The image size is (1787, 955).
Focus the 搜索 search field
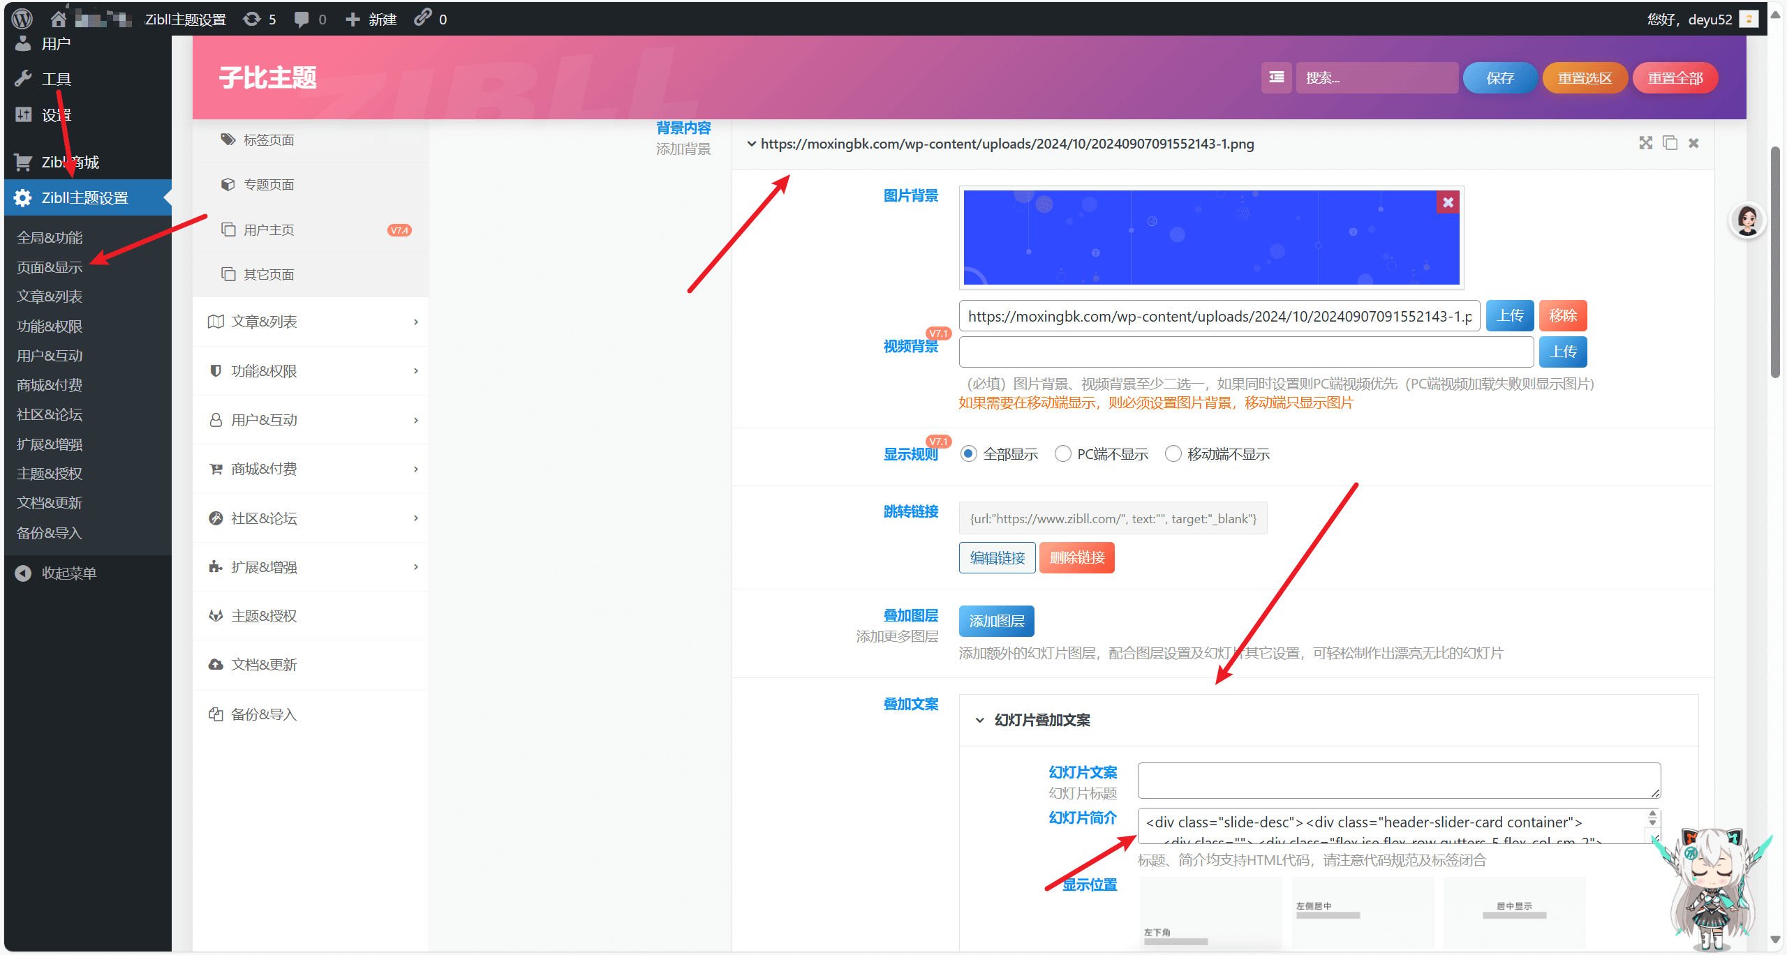point(1377,77)
